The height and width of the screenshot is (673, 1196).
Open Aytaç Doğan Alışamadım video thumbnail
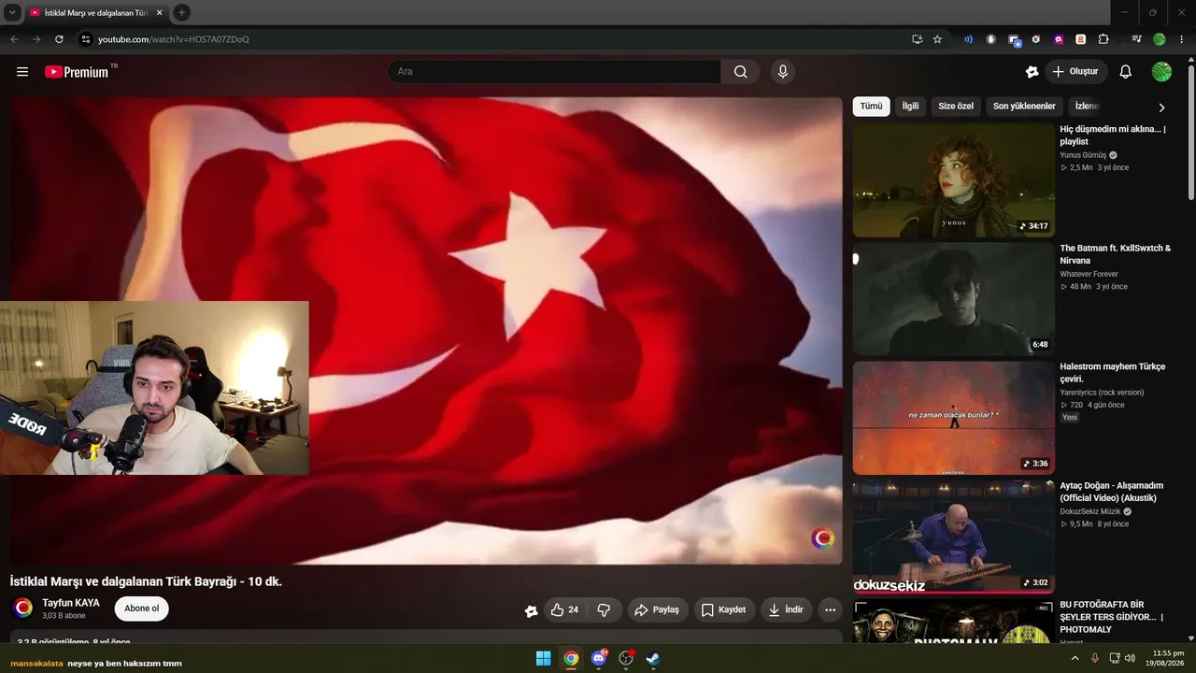click(953, 537)
